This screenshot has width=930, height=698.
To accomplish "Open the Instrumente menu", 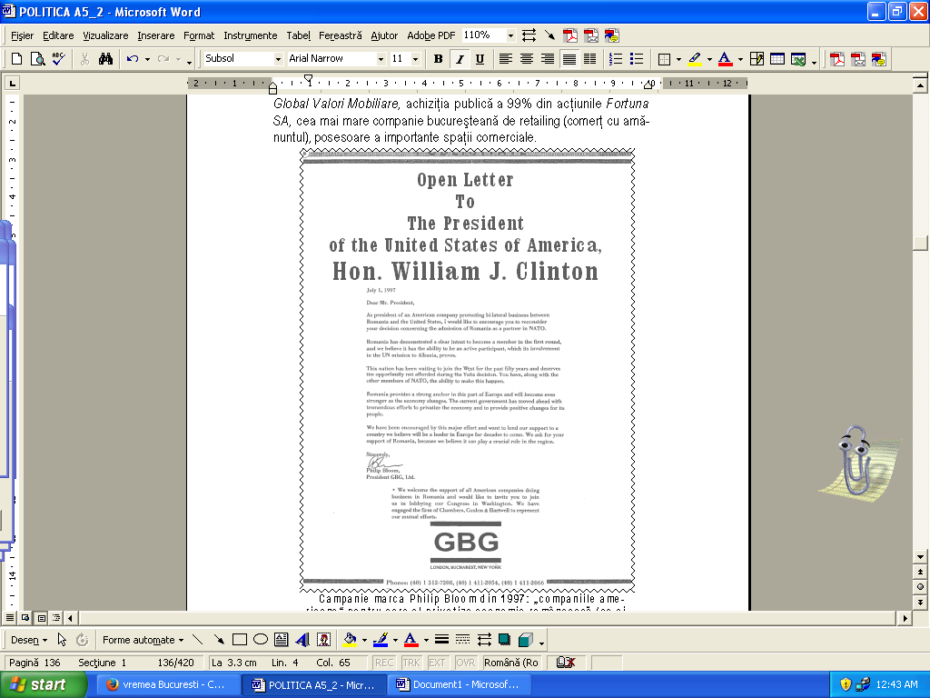I will pyautogui.click(x=251, y=35).
